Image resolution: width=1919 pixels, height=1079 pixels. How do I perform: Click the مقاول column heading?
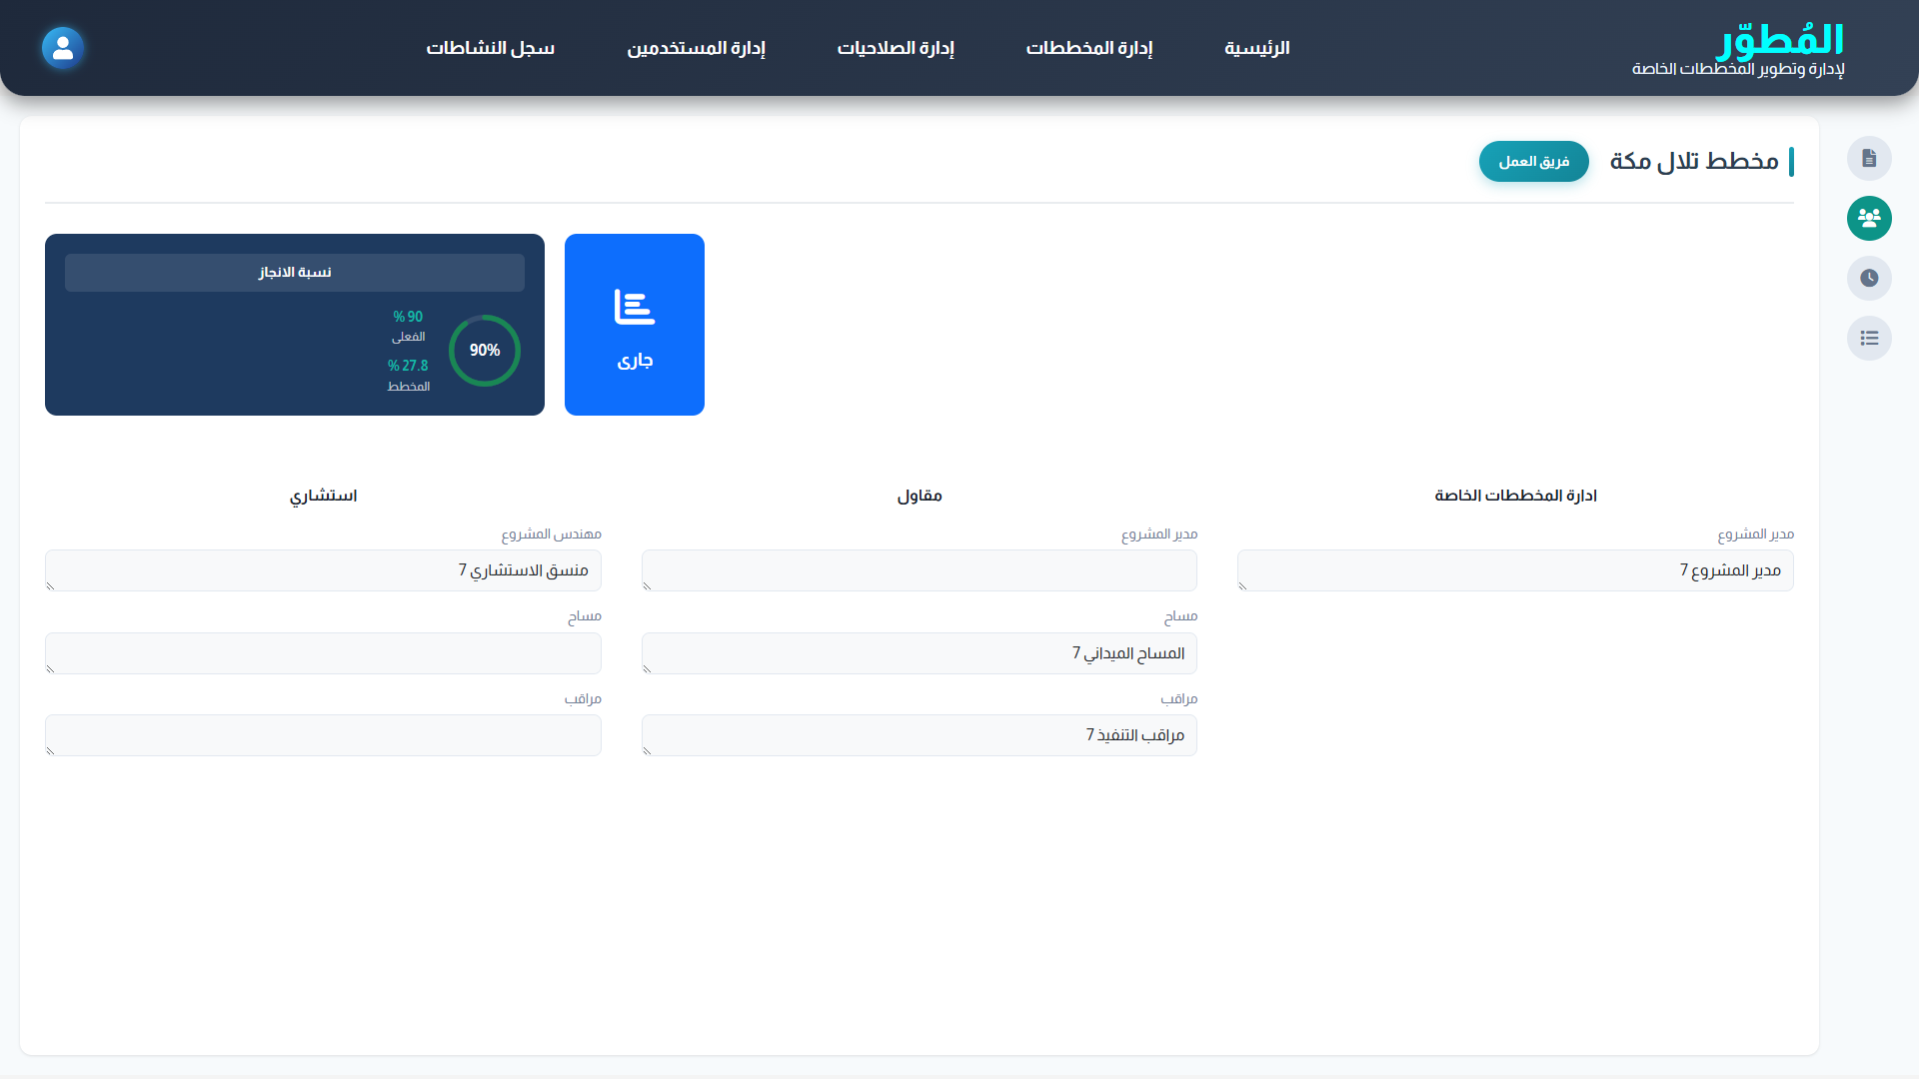coord(920,496)
